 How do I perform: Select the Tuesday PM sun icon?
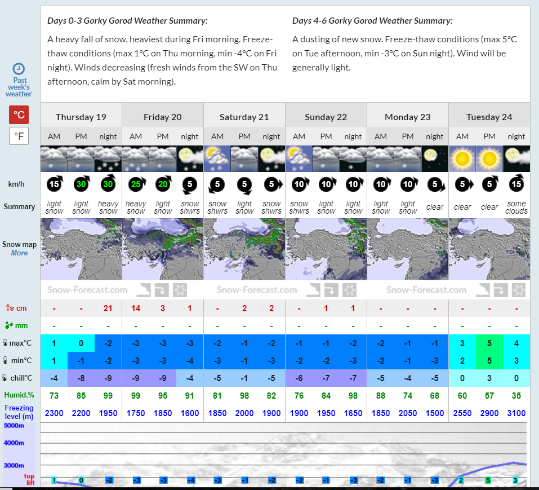pyautogui.click(x=489, y=158)
